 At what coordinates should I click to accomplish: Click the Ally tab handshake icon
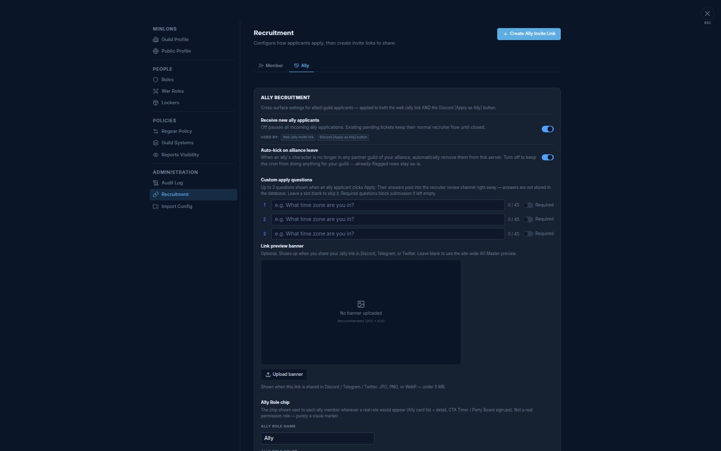point(296,66)
